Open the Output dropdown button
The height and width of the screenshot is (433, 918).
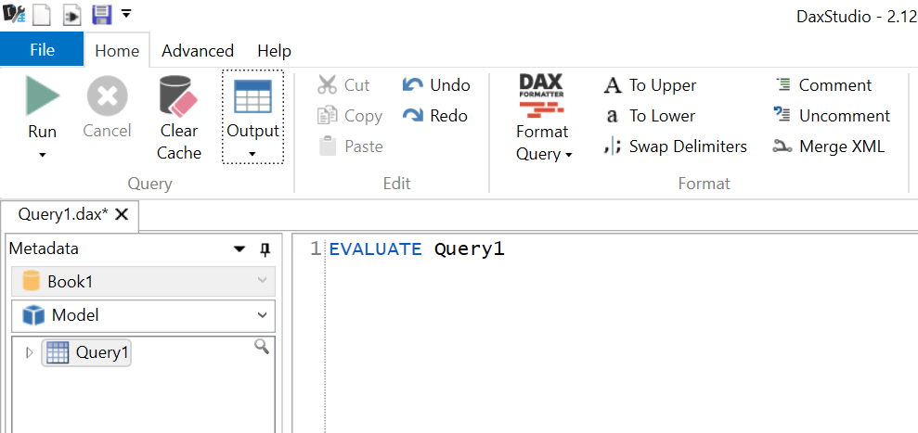252,118
